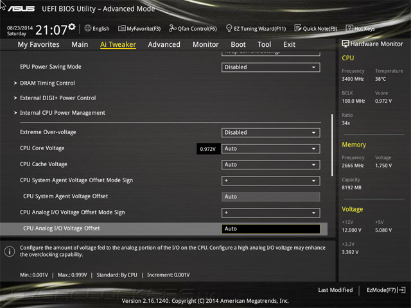The height and width of the screenshot is (308, 411).
Task: Select the EPU Power Saving Mode label
Action: [x=51, y=67]
